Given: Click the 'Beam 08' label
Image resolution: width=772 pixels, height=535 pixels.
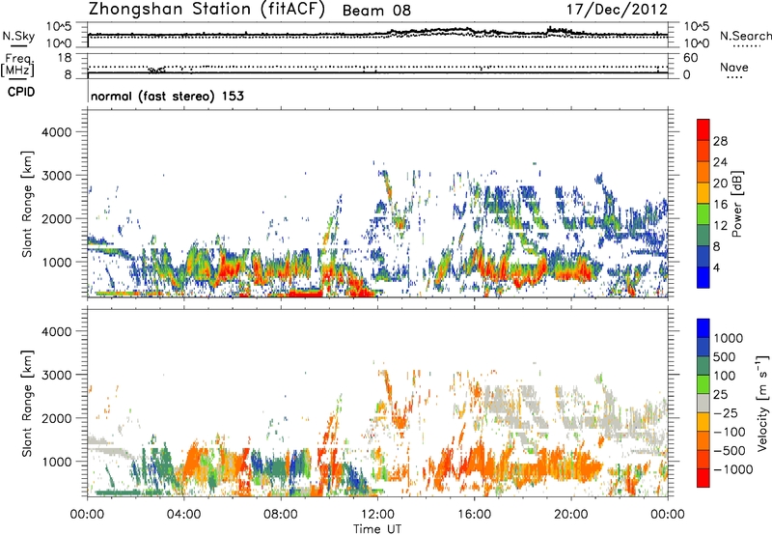Looking at the screenshot, I should click(x=376, y=11).
